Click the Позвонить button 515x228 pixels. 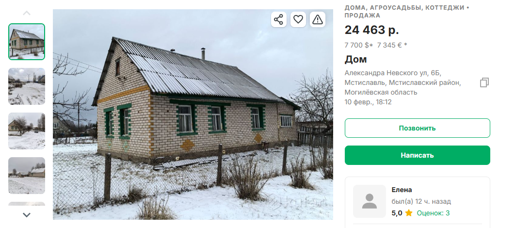click(x=417, y=128)
